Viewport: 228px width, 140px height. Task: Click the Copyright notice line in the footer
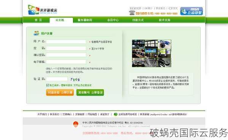(116, 126)
